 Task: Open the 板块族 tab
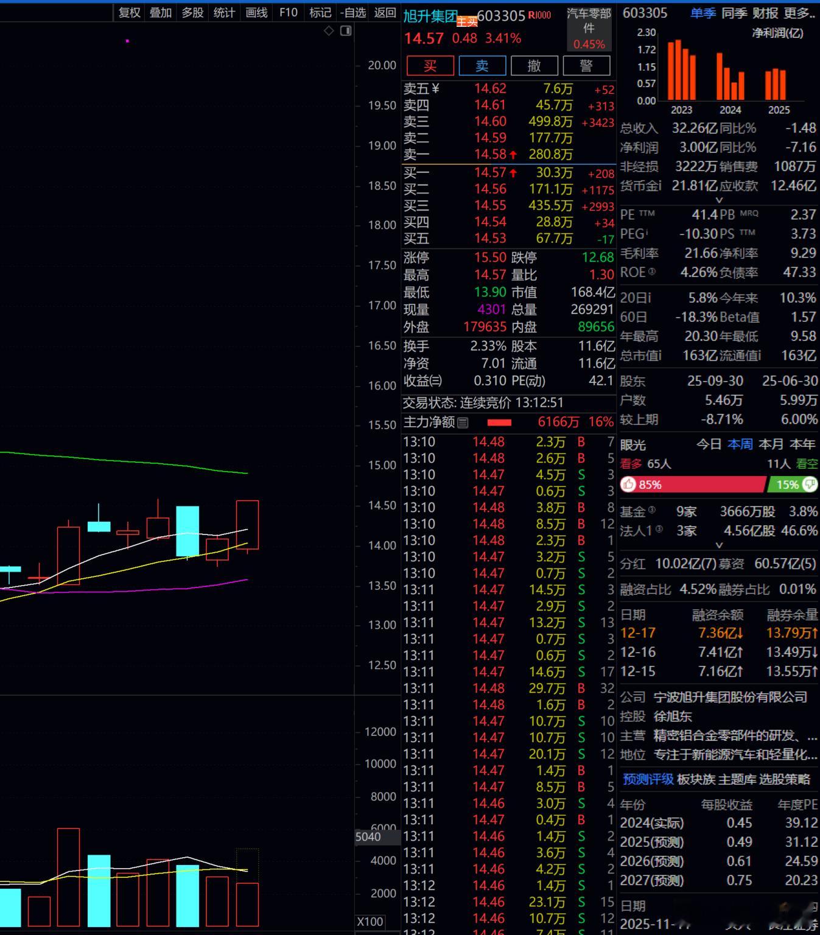tap(696, 779)
